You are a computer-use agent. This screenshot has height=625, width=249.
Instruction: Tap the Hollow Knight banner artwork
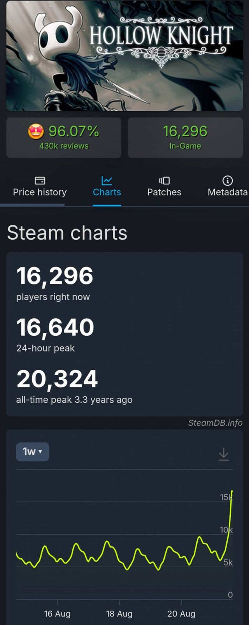124,57
